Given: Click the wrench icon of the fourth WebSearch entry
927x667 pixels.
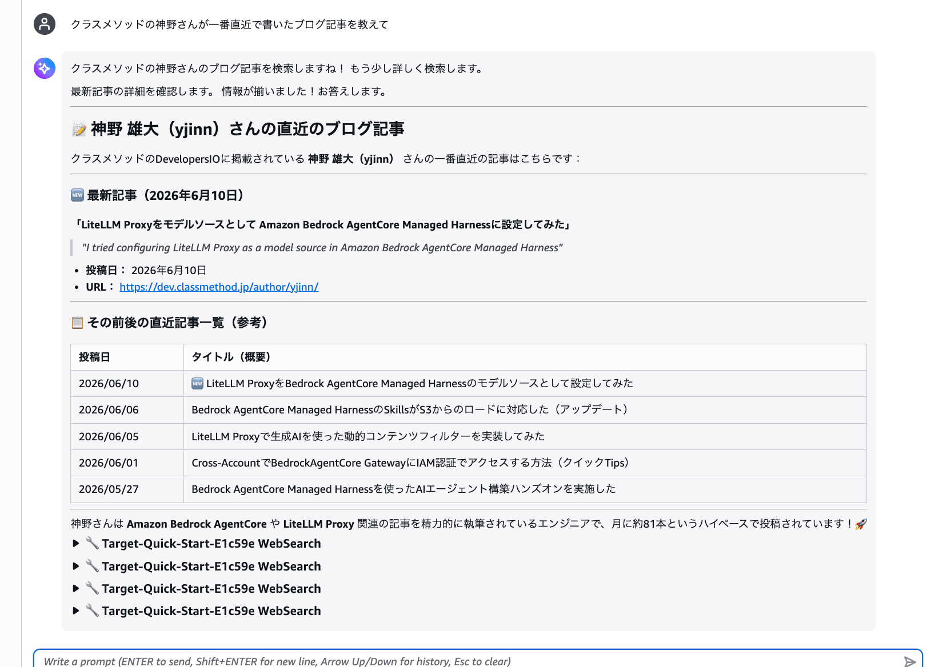Looking at the screenshot, I should tap(92, 610).
